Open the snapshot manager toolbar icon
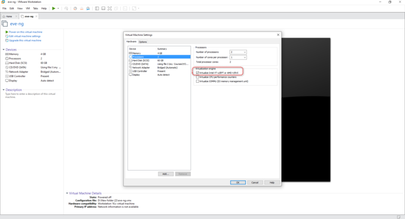The width and height of the screenshot is (405, 219). pos(87,8)
